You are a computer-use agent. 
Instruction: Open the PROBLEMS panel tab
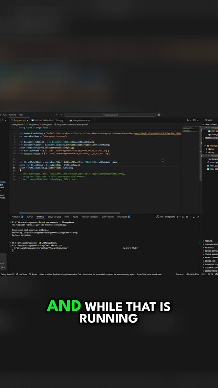coord(17,217)
